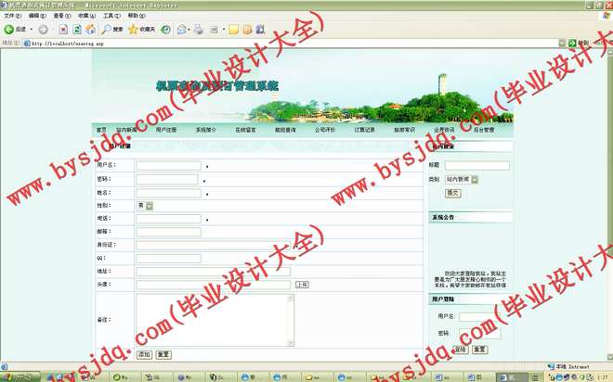Open the 文件(F) menu
613x382 pixels.
tap(12, 16)
